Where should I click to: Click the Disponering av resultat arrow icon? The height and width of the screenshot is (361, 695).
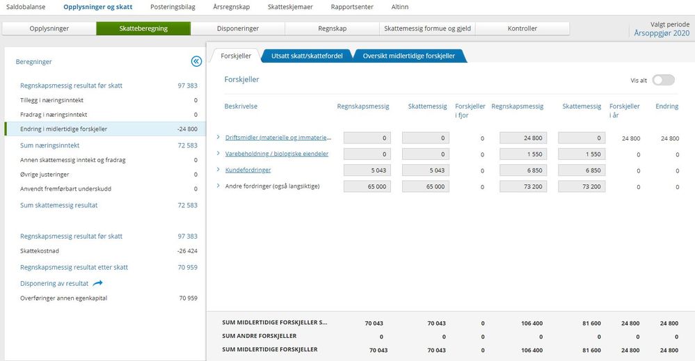pyautogui.click(x=97, y=283)
